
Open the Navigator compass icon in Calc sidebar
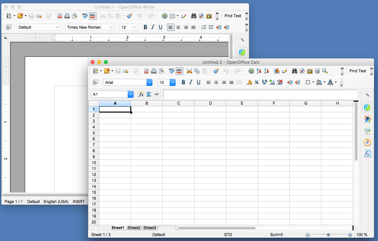click(367, 142)
